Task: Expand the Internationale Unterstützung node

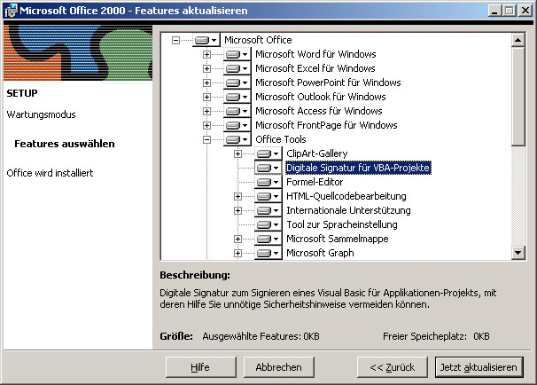Action: coord(237,211)
